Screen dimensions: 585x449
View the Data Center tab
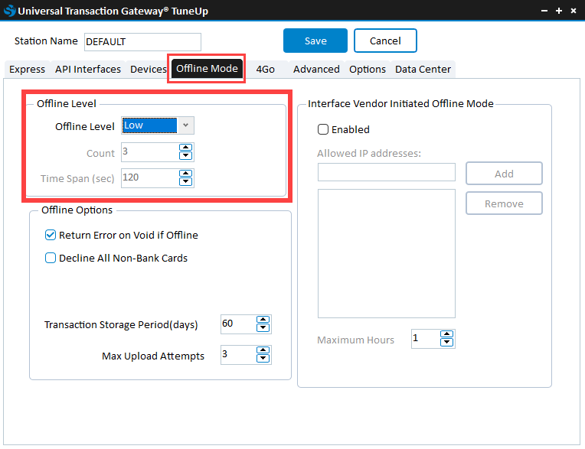423,70
